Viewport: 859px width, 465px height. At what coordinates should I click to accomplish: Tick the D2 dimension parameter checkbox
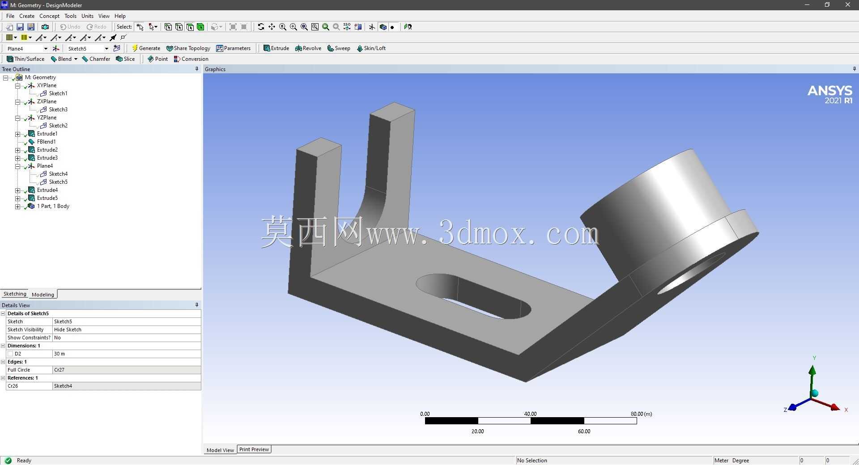click(x=10, y=354)
